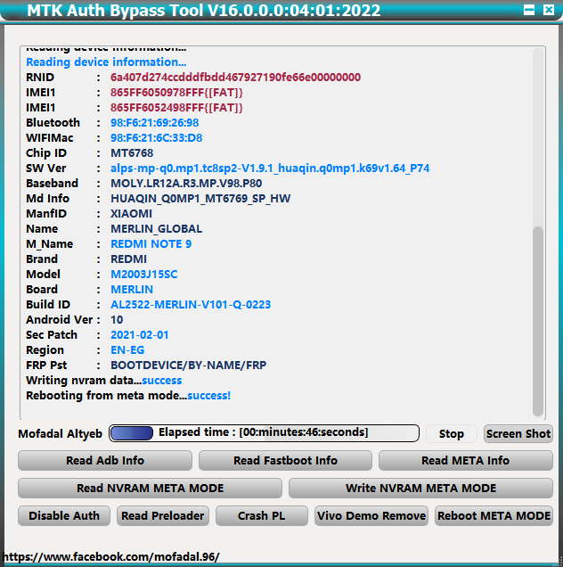Viewport: 563px width, 567px height.
Task: Click the Stop button
Action: pos(452,433)
